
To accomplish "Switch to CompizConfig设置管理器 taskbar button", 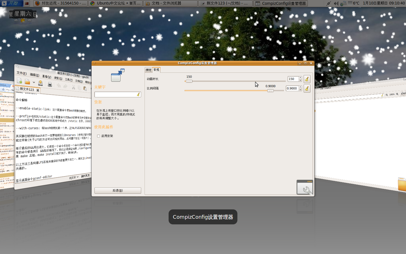I will pos(280,3).
